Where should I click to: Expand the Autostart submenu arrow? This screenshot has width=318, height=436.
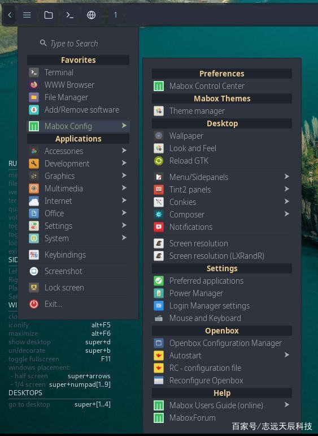point(286,355)
